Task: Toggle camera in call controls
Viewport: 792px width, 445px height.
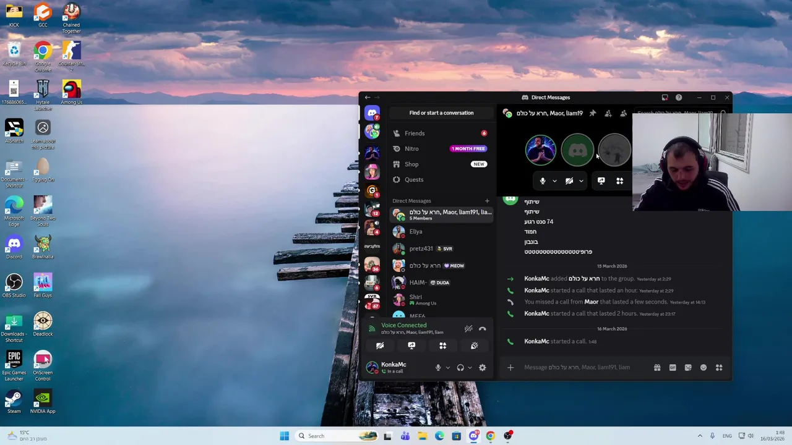Action: (x=569, y=180)
